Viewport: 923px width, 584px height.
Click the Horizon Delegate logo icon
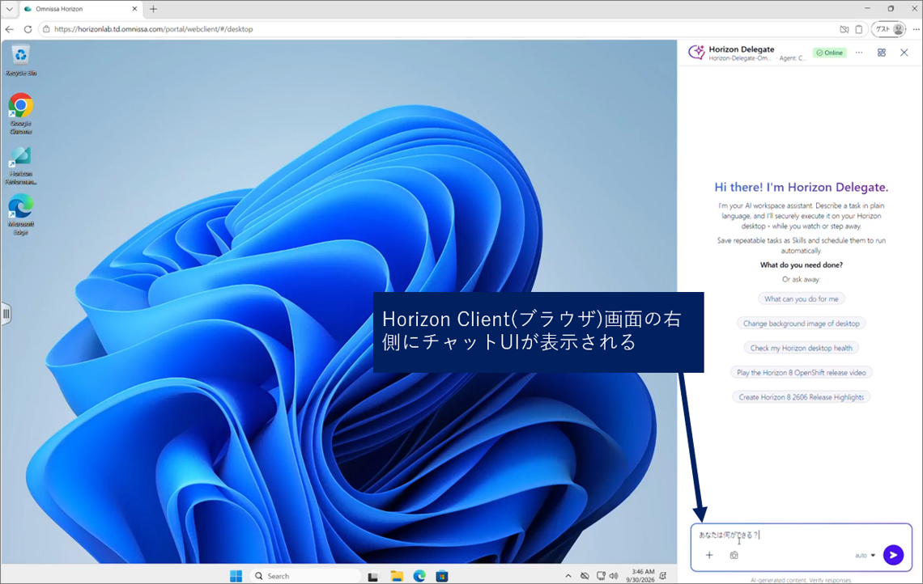point(696,53)
